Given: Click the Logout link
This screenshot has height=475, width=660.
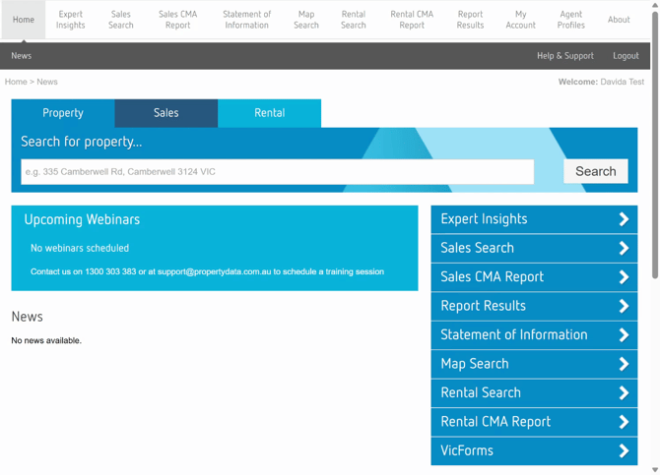Looking at the screenshot, I should pyautogui.click(x=626, y=56).
